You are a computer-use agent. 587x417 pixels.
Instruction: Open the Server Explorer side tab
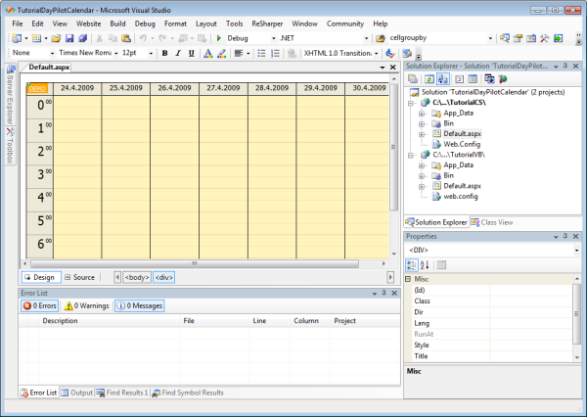pyautogui.click(x=10, y=95)
